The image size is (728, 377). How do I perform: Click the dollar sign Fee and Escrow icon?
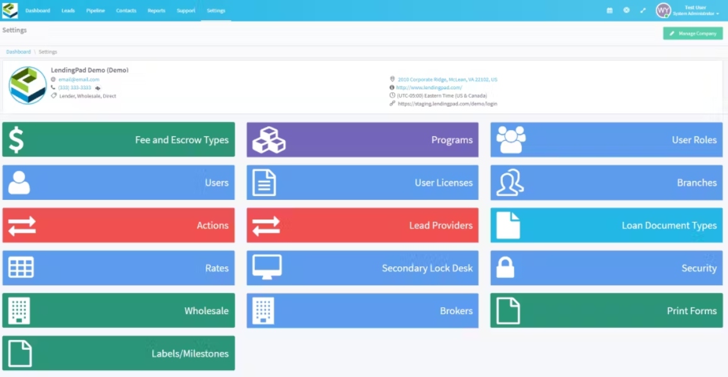[x=16, y=139]
